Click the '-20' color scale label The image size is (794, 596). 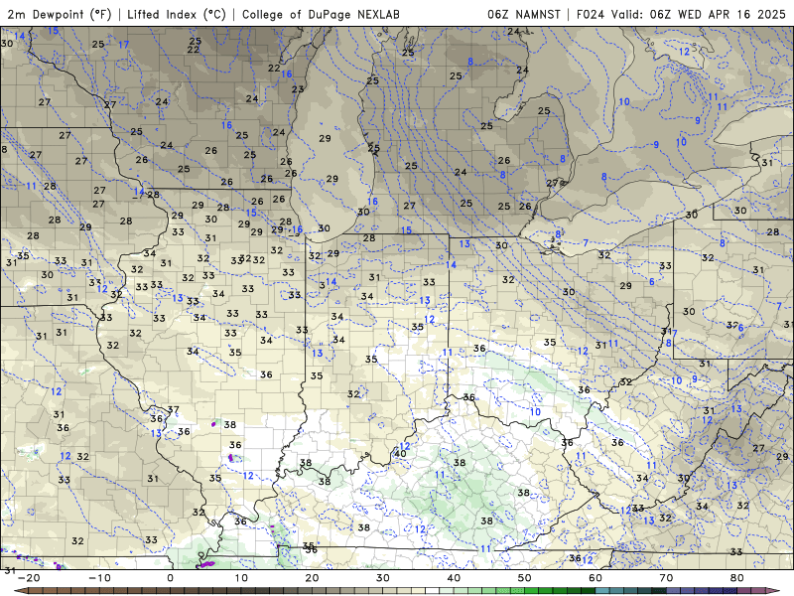coord(29,578)
